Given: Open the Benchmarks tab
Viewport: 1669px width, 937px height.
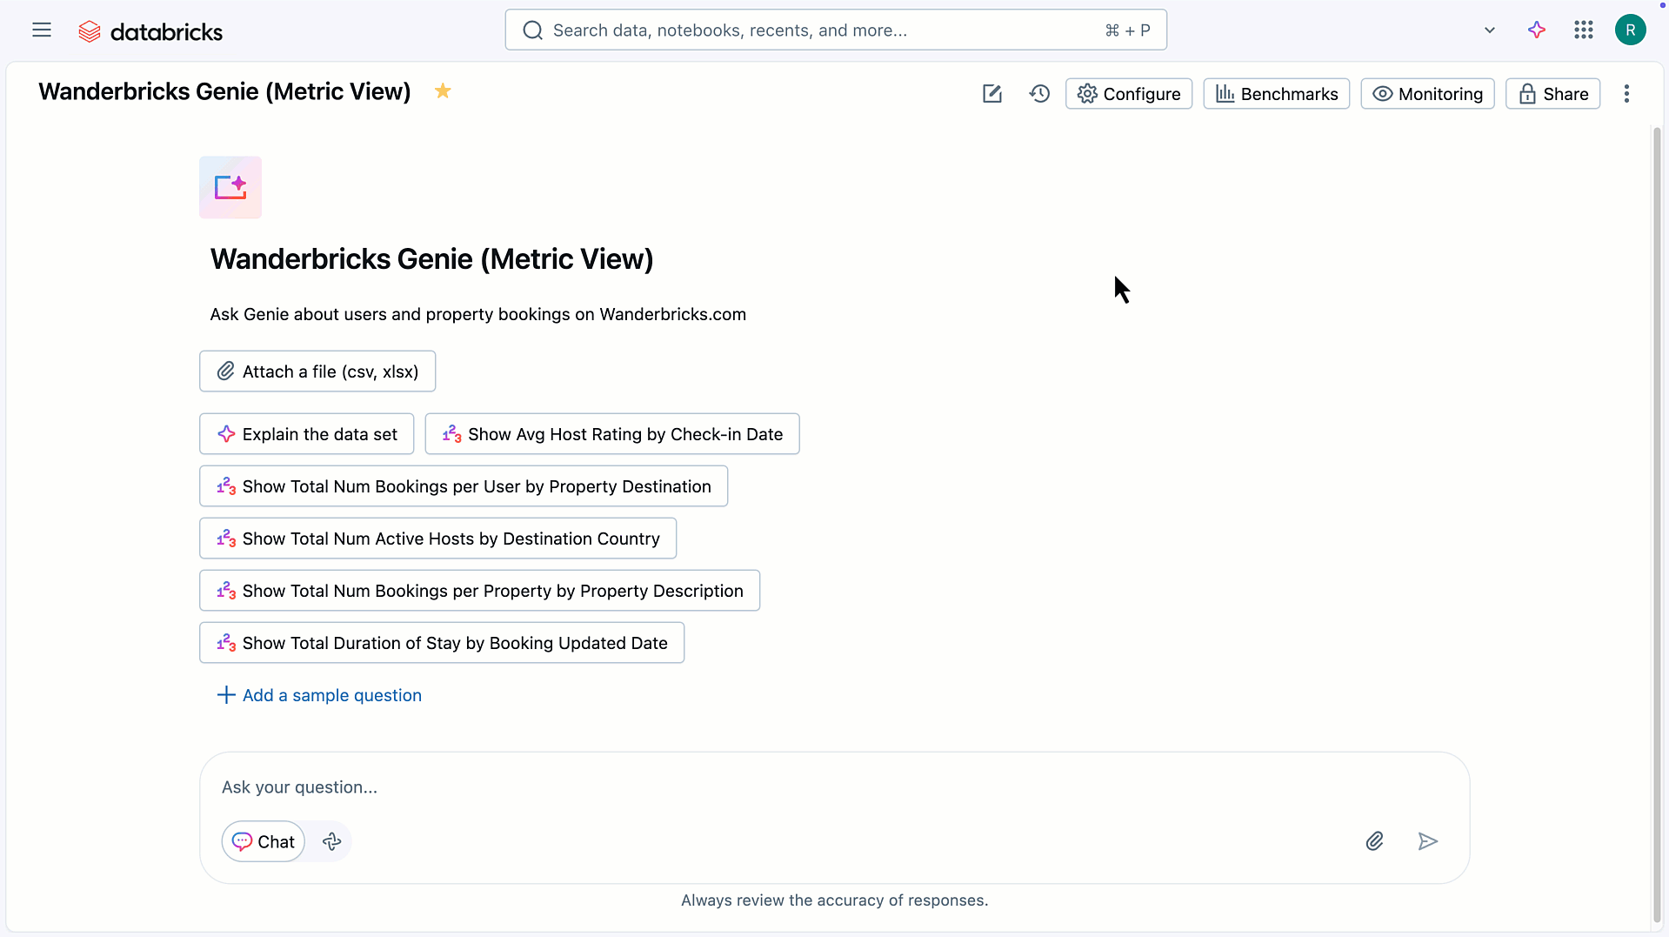Looking at the screenshot, I should pos(1276,94).
